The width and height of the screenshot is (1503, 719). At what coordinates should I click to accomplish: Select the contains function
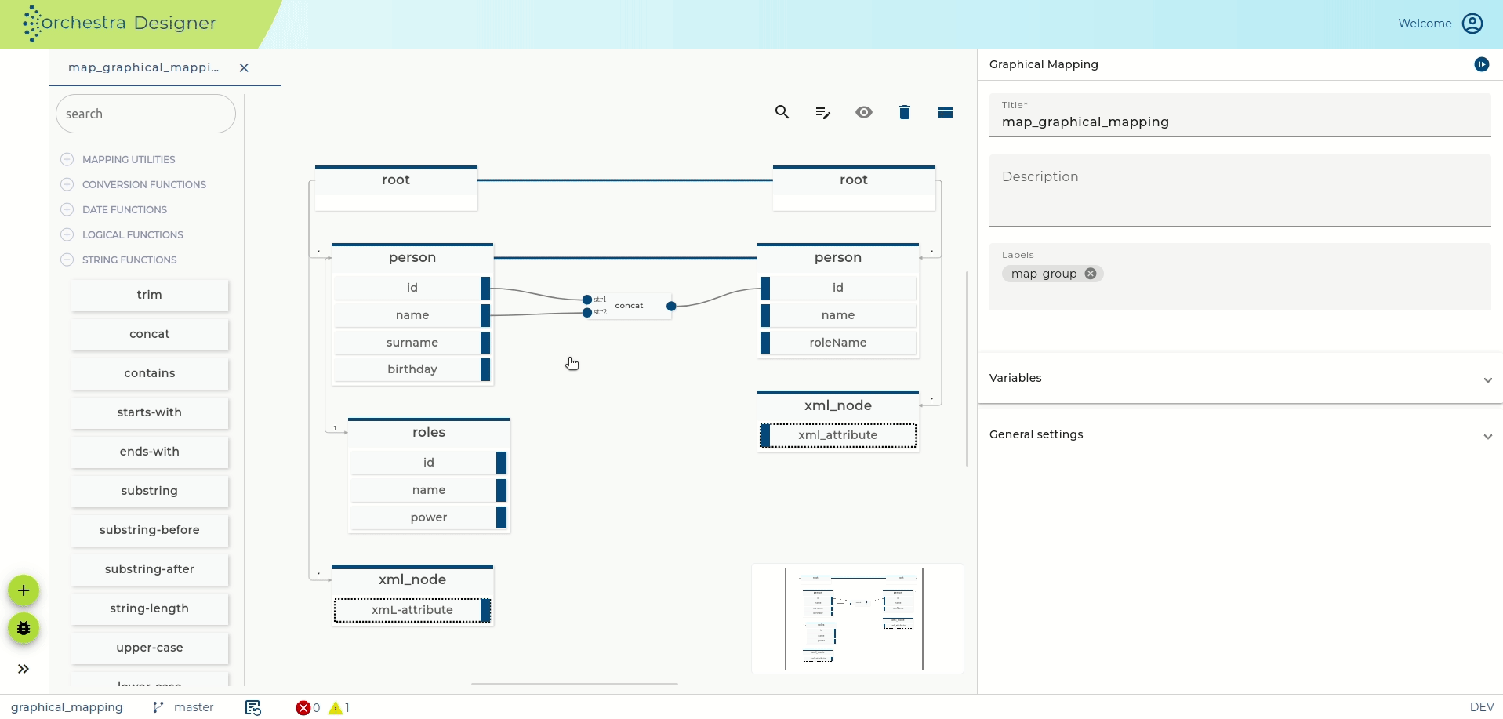pos(150,373)
